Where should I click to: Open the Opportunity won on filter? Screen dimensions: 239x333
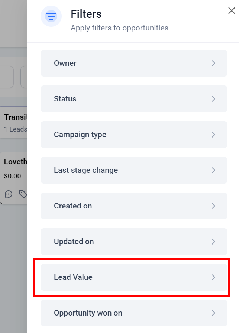[x=134, y=313]
